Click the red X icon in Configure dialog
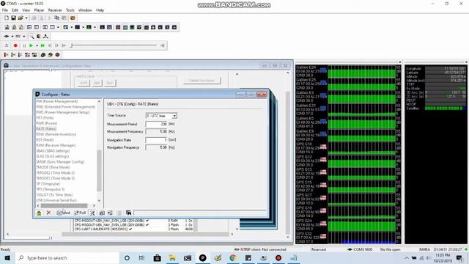This screenshot has width=469, height=264. 48,213
